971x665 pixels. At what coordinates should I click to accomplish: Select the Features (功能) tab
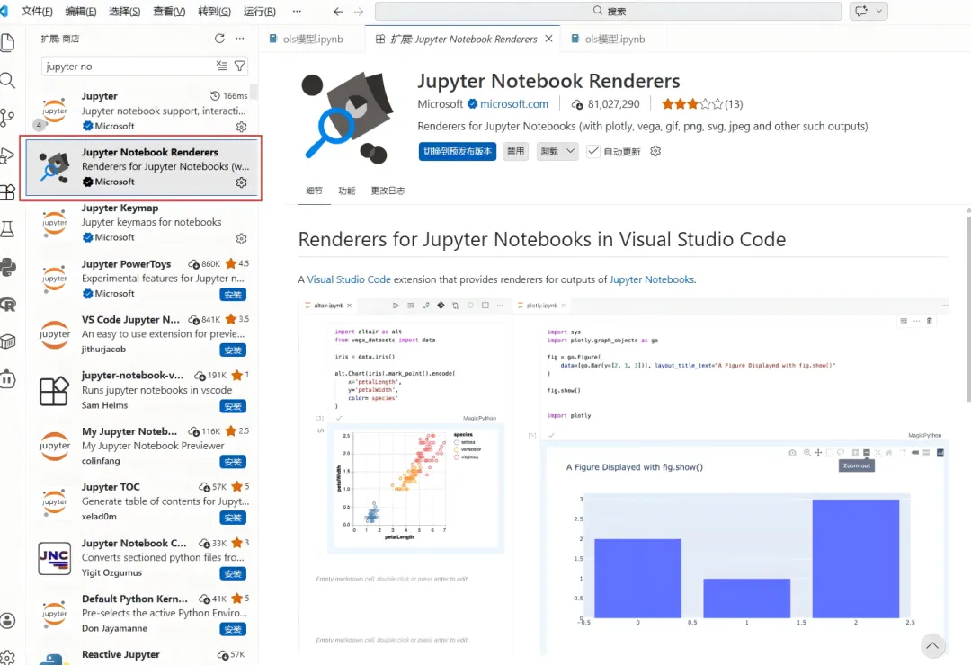347,191
